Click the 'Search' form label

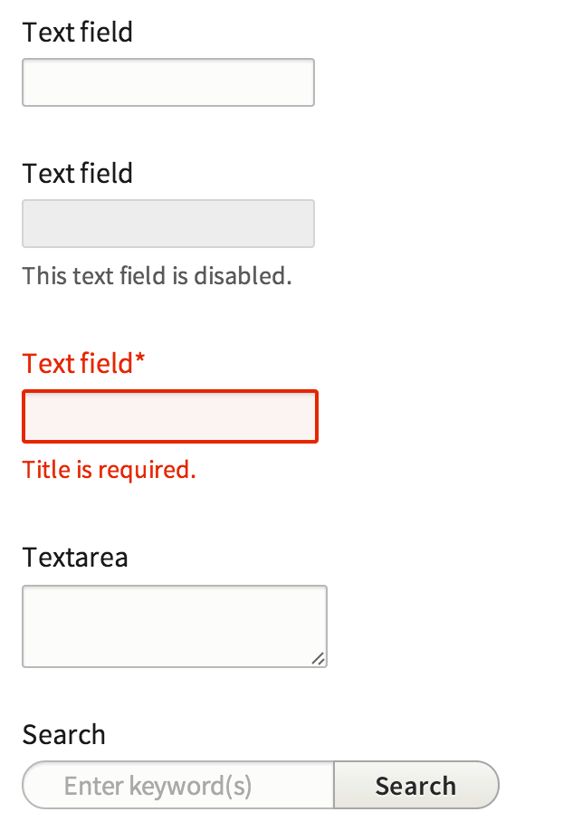[63, 735]
